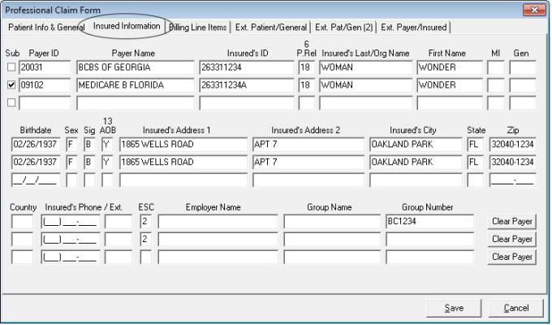552x325 pixels.
Task: Toggle the empty third row Sub checkbox
Action: point(10,102)
